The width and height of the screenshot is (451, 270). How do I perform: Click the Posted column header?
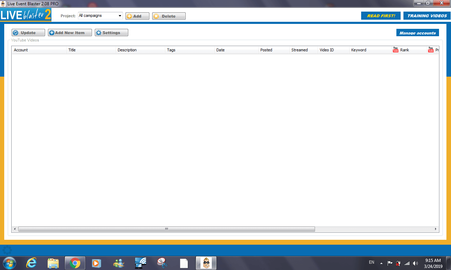click(x=274, y=50)
